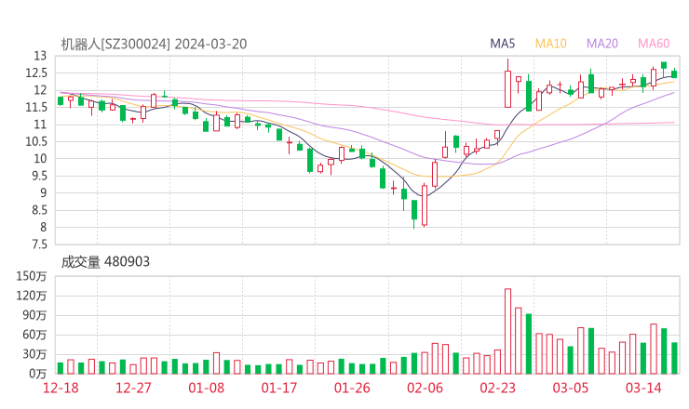
Task: Toggle the MA5 legend line
Action: 503,44
